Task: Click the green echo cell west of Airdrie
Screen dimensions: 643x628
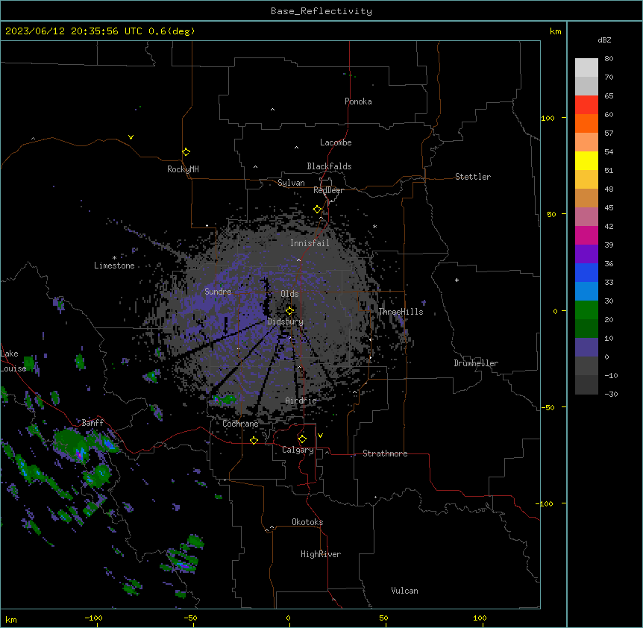Action: pyautogui.click(x=226, y=399)
